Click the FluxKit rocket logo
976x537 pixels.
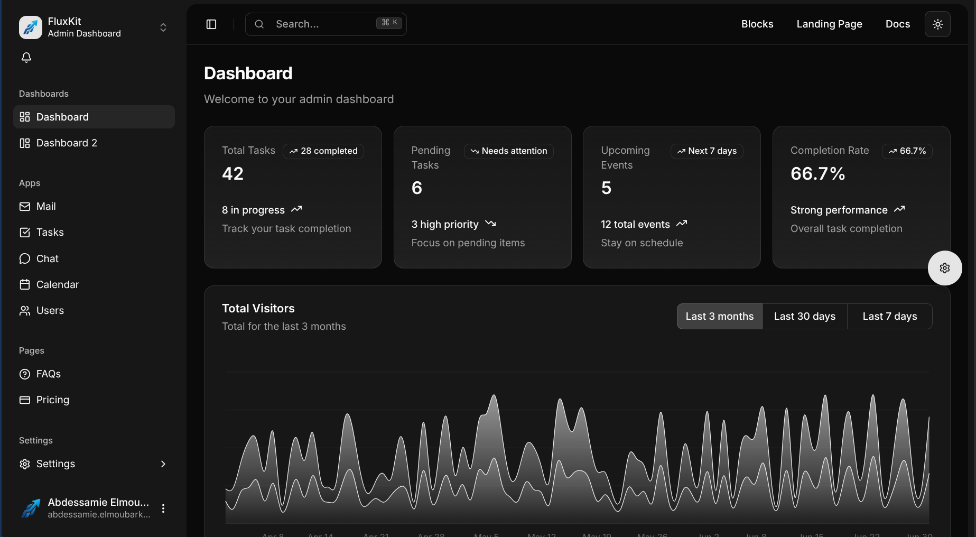click(30, 27)
